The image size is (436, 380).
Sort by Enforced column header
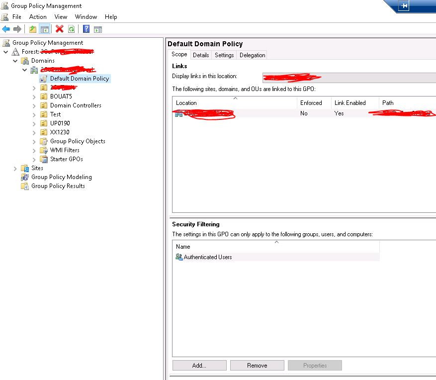(314, 102)
